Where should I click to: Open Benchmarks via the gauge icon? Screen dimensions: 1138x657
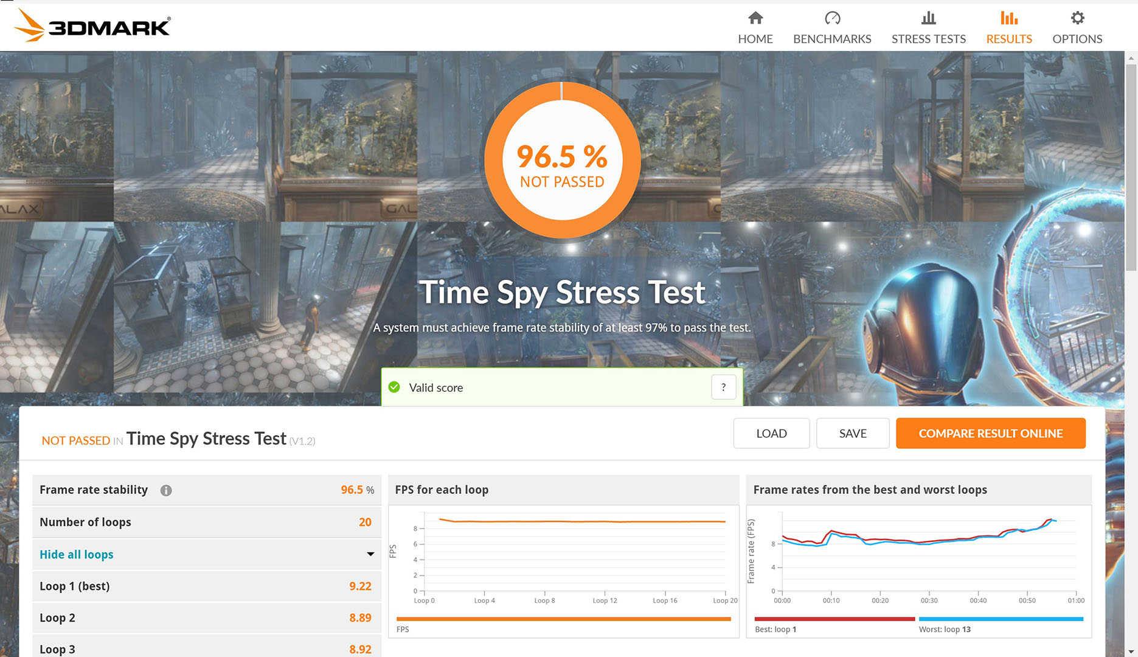pos(832,18)
